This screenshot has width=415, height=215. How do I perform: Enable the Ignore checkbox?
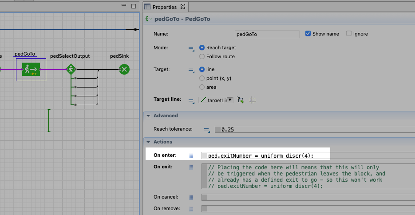pyautogui.click(x=349, y=34)
